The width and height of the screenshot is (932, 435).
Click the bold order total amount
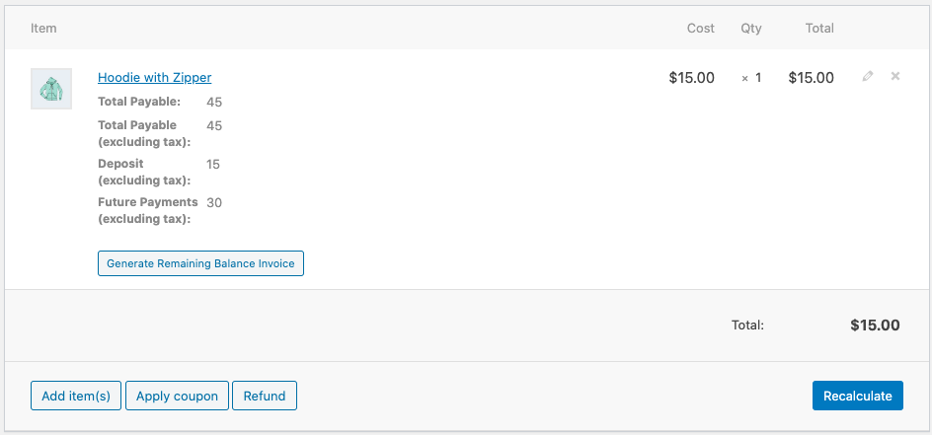tap(875, 325)
